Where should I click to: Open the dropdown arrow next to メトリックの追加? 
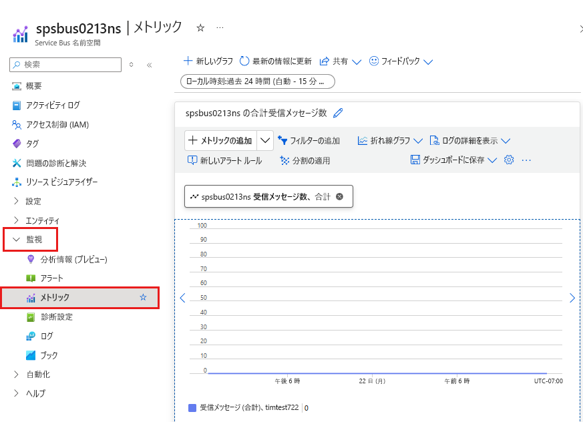click(x=265, y=140)
